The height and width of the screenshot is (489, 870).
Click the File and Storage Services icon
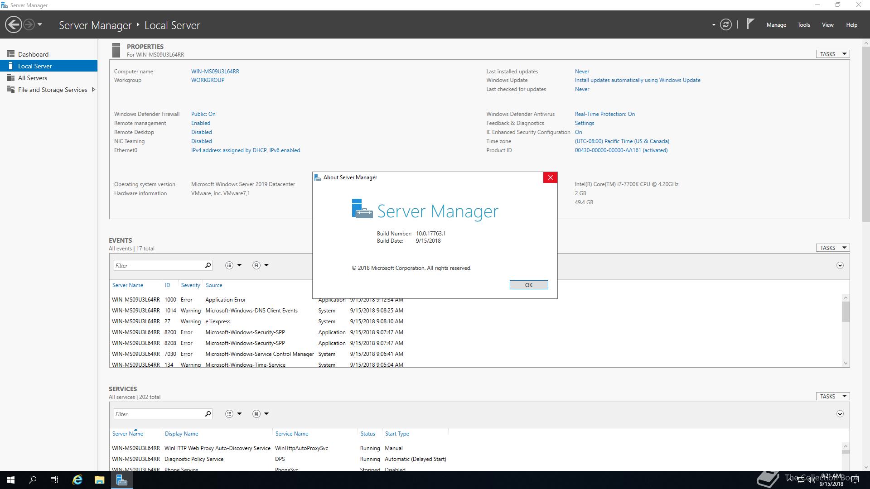(x=11, y=89)
